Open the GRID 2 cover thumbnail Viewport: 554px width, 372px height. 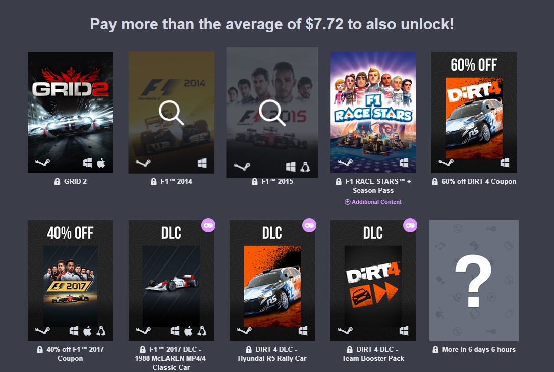(70, 113)
